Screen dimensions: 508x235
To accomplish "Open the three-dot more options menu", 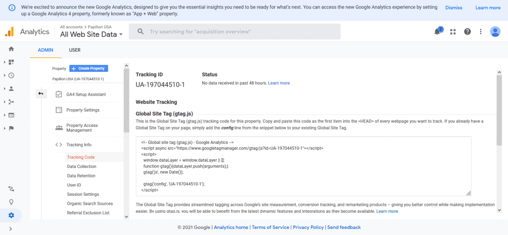I will click(x=481, y=31).
